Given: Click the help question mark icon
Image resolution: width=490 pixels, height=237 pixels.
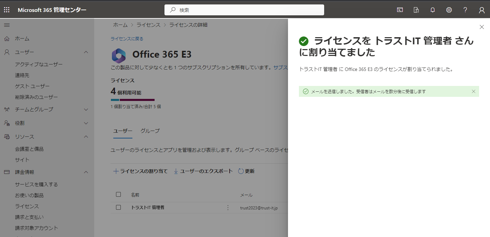Looking at the screenshot, I should (465, 10).
